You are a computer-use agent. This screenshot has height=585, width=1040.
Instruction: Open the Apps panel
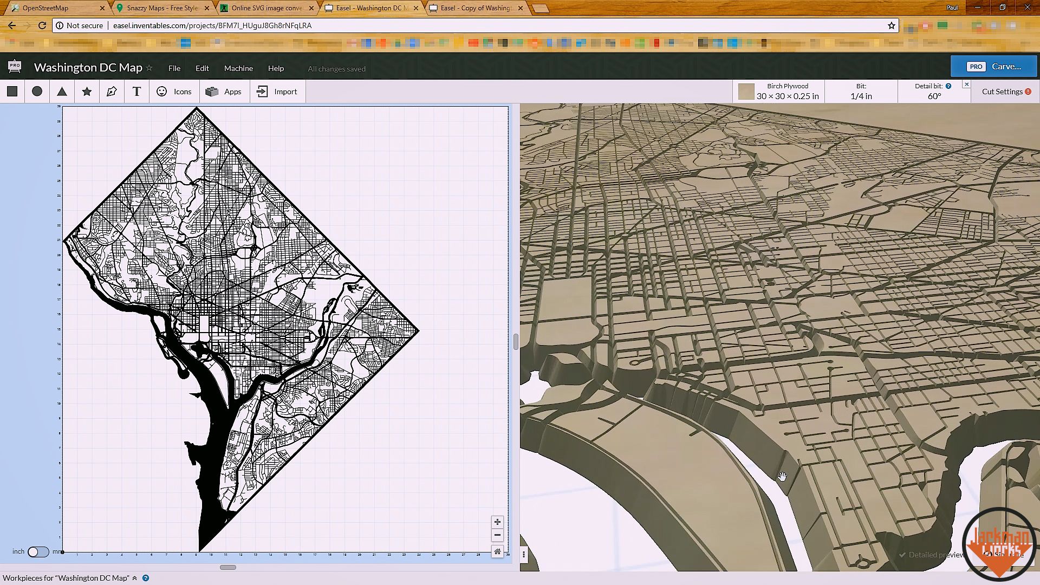(x=224, y=92)
